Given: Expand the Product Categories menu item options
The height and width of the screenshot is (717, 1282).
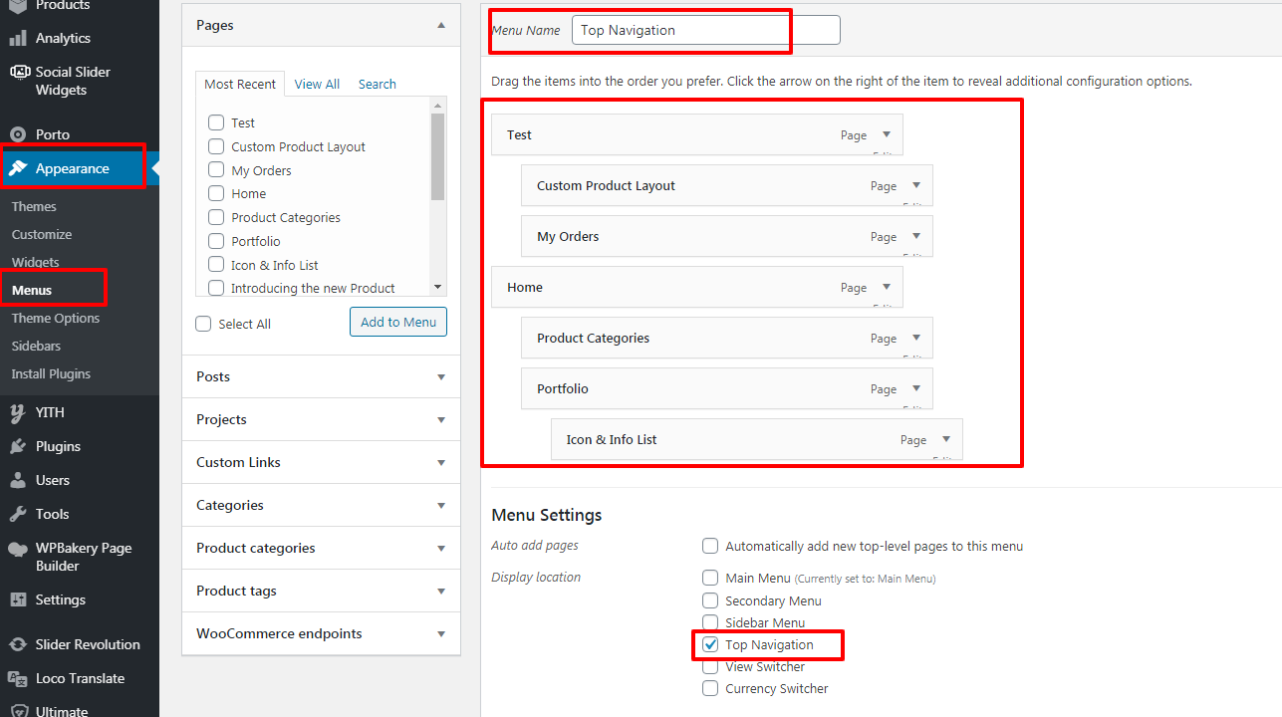Looking at the screenshot, I should 915,338.
